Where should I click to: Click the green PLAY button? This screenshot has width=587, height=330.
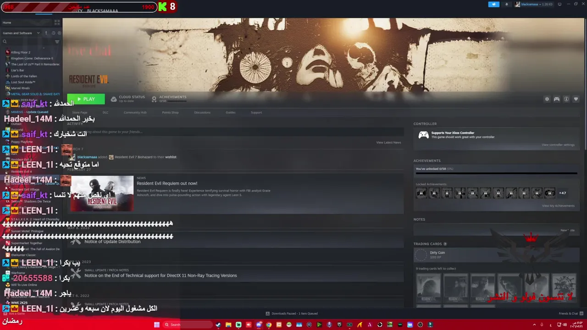tap(86, 99)
